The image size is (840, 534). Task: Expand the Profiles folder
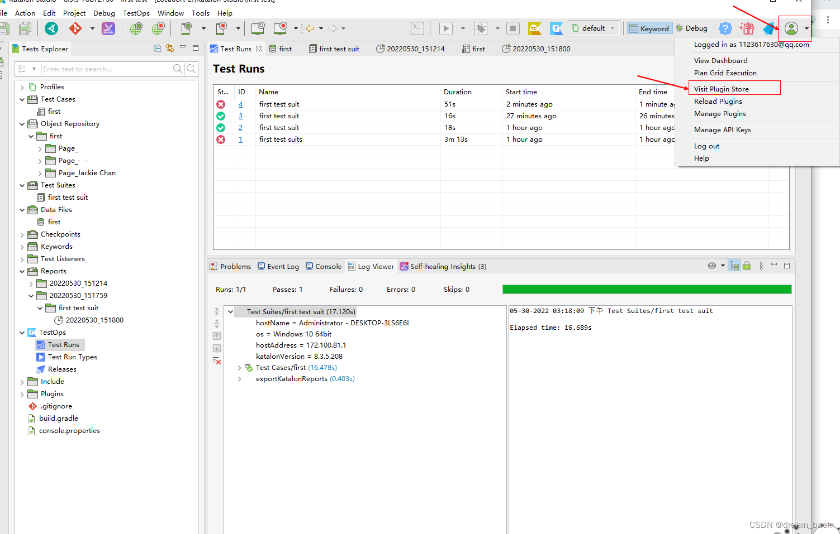[x=22, y=87]
